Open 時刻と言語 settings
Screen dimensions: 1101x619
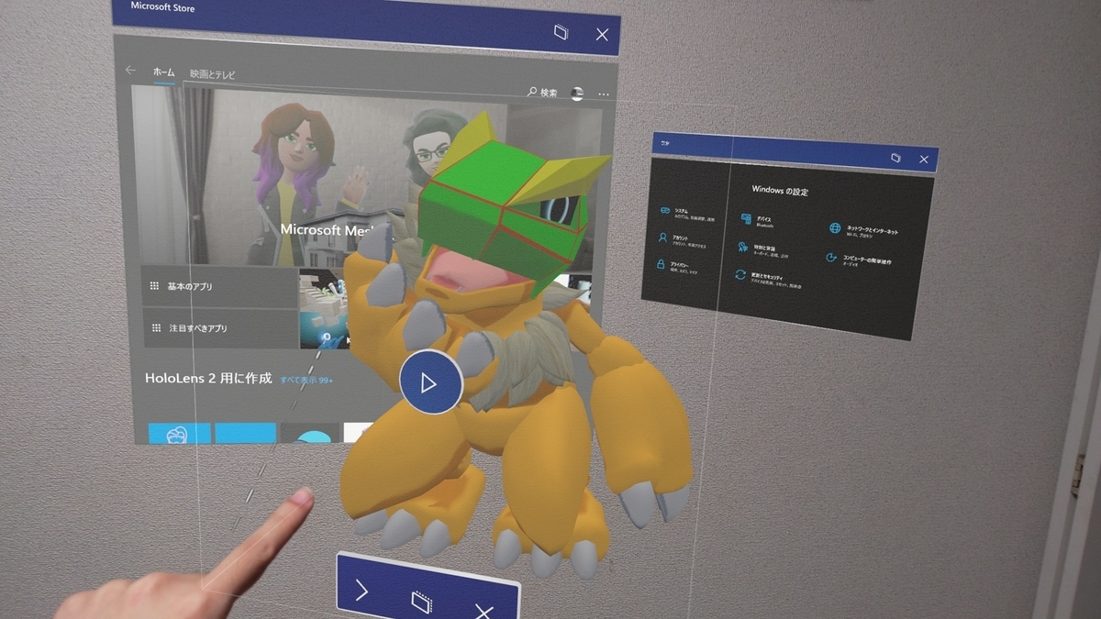pos(765,249)
